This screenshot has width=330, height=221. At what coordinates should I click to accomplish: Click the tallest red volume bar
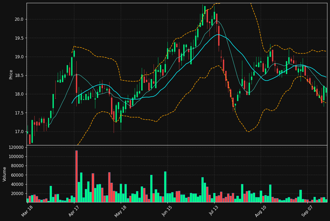[76, 176]
